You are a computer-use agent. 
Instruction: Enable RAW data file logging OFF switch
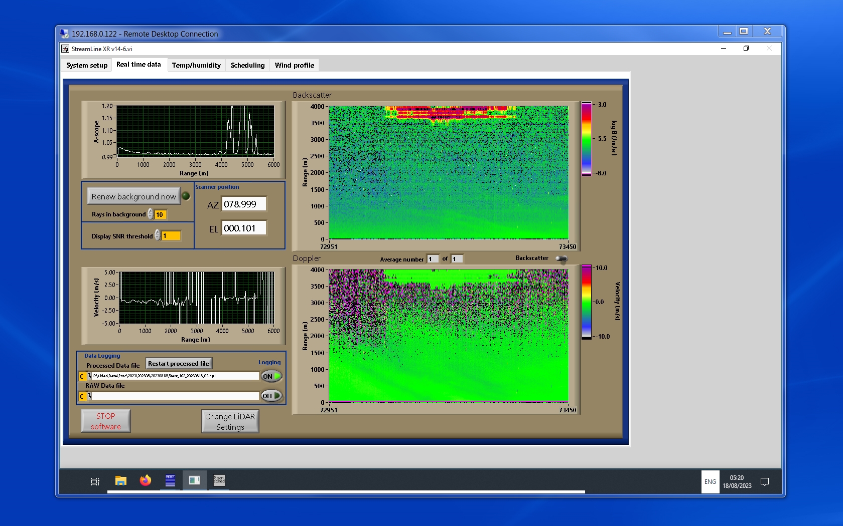pos(271,396)
